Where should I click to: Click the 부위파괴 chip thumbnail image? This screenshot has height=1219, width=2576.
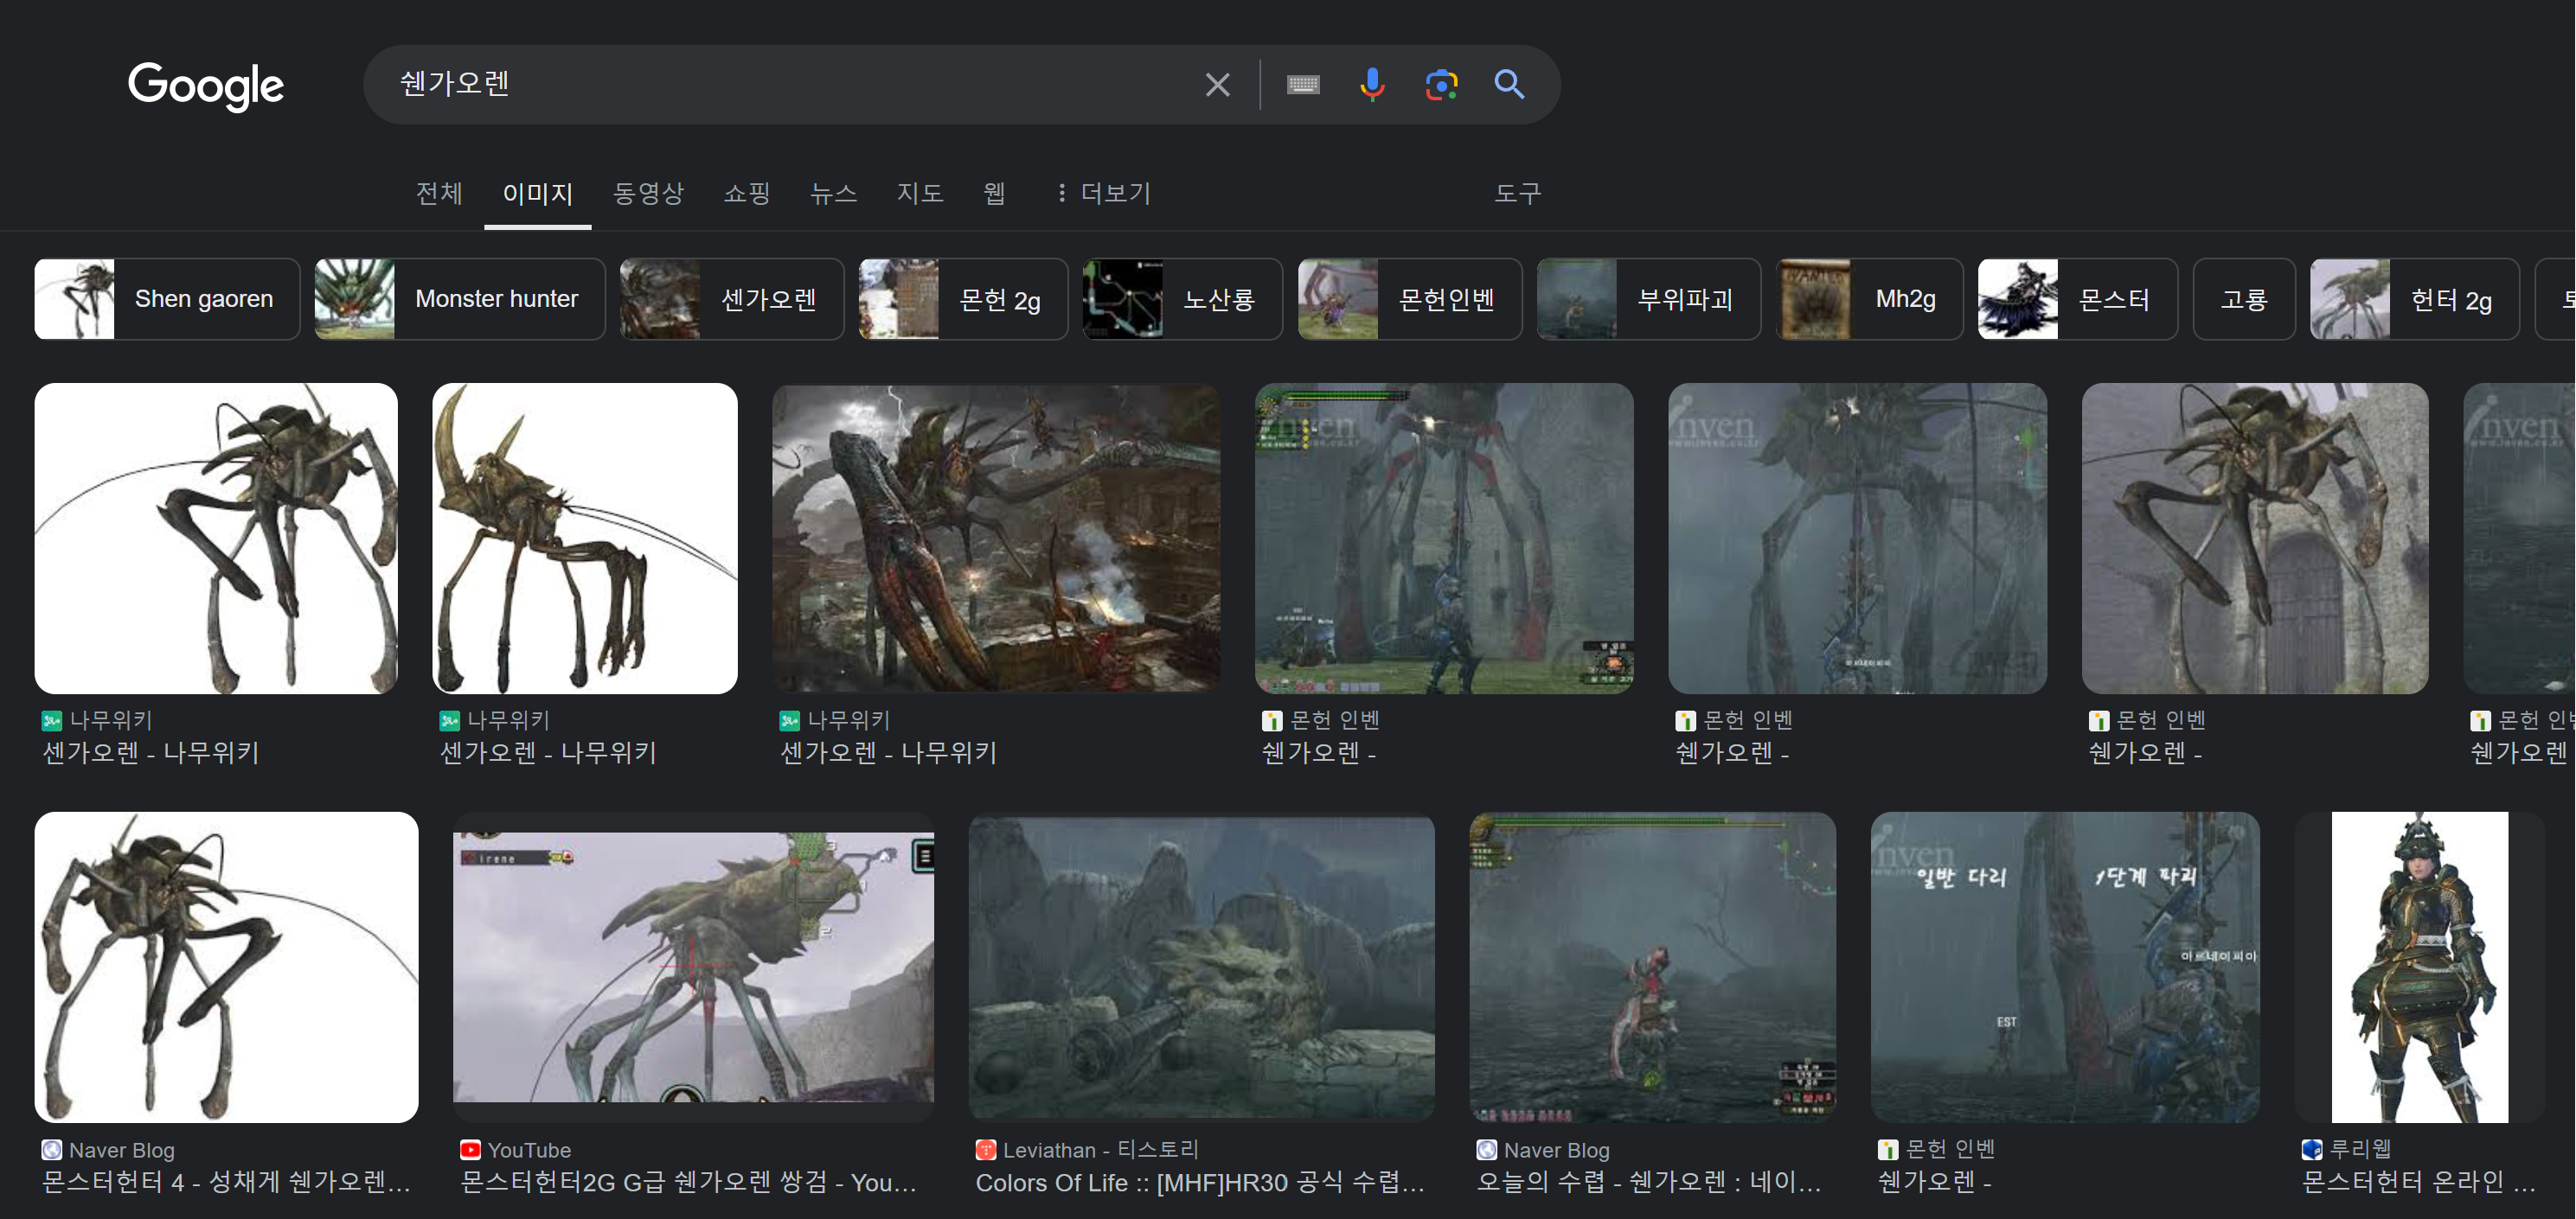click(x=1577, y=299)
